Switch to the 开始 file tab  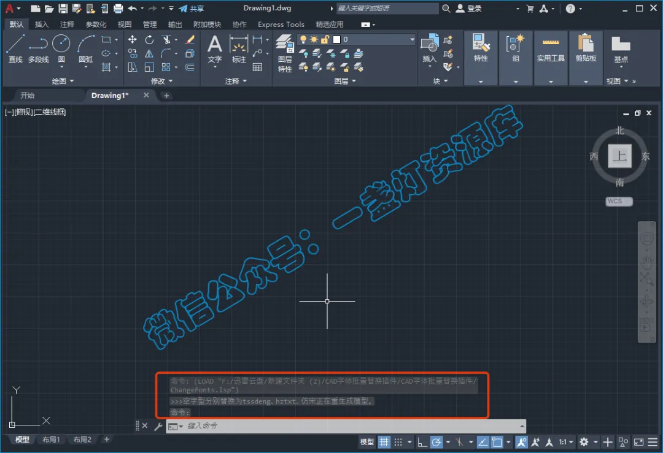click(x=28, y=96)
